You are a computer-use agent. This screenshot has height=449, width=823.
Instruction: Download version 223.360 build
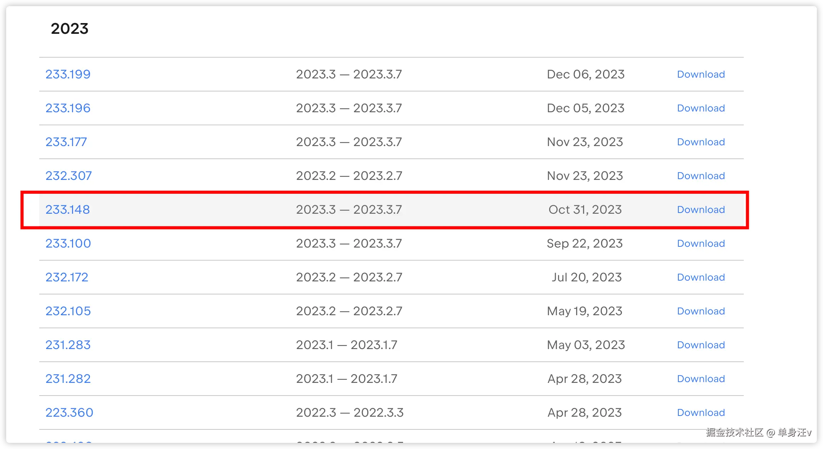(x=700, y=412)
